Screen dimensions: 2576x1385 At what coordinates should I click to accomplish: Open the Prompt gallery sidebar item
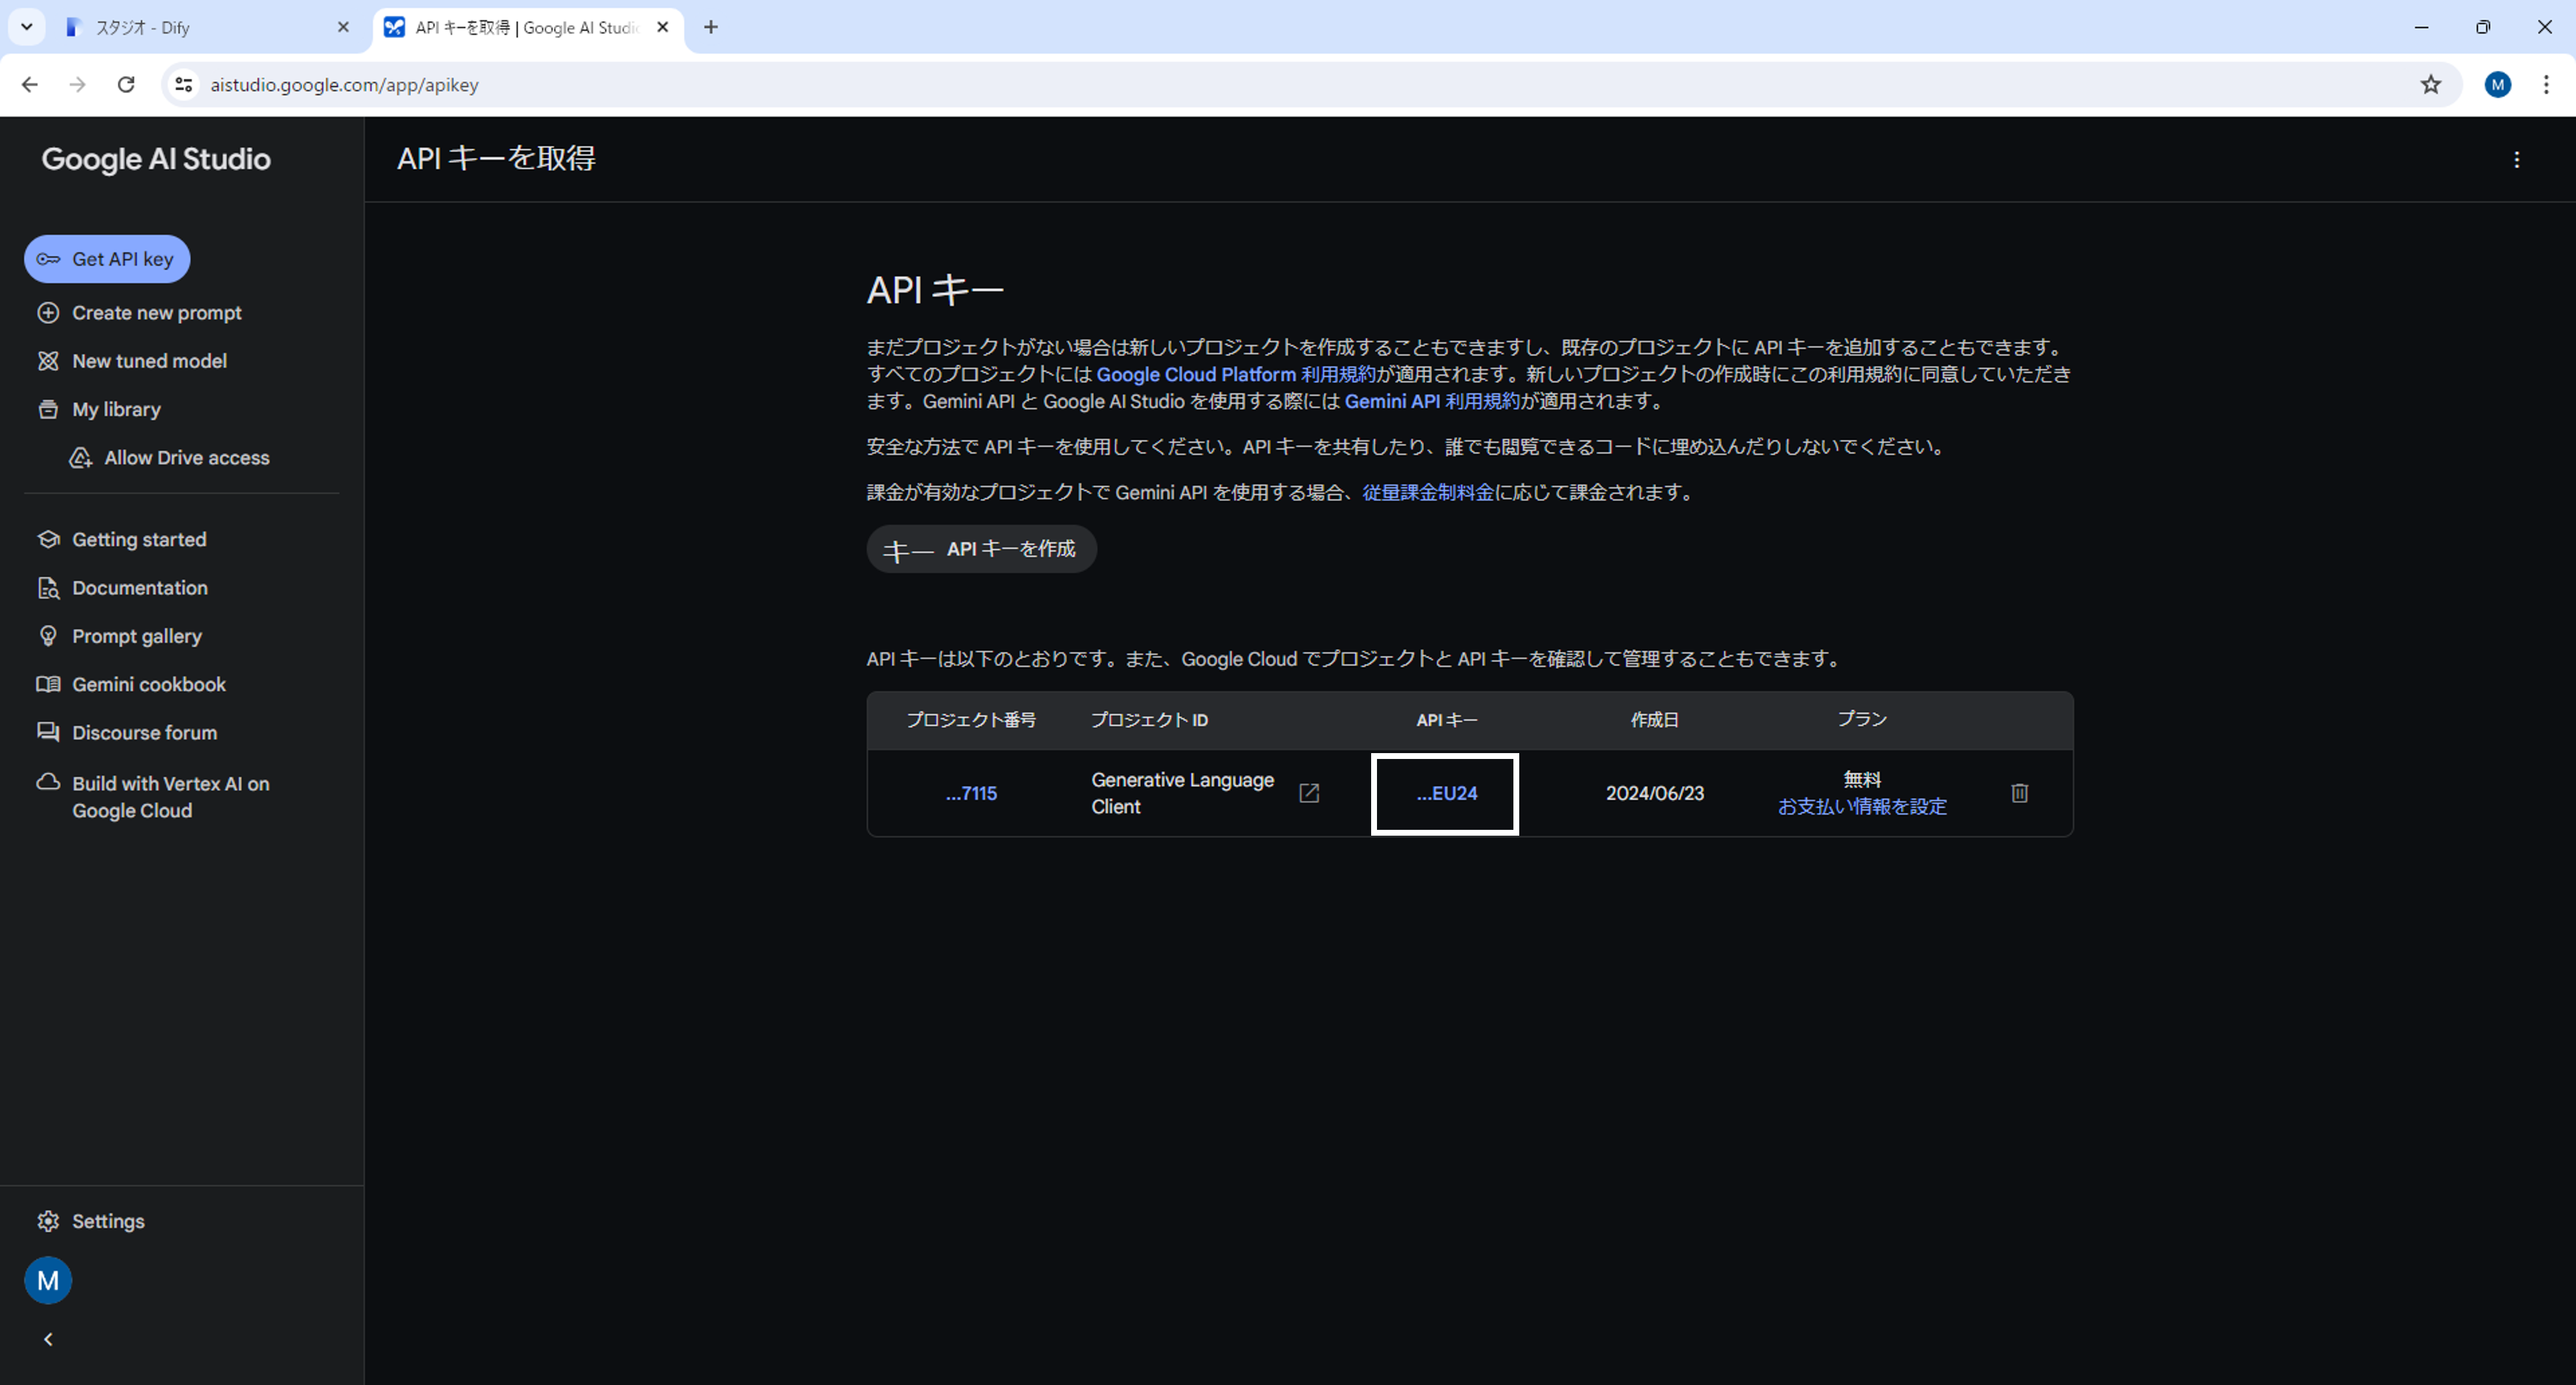pos(136,636)
